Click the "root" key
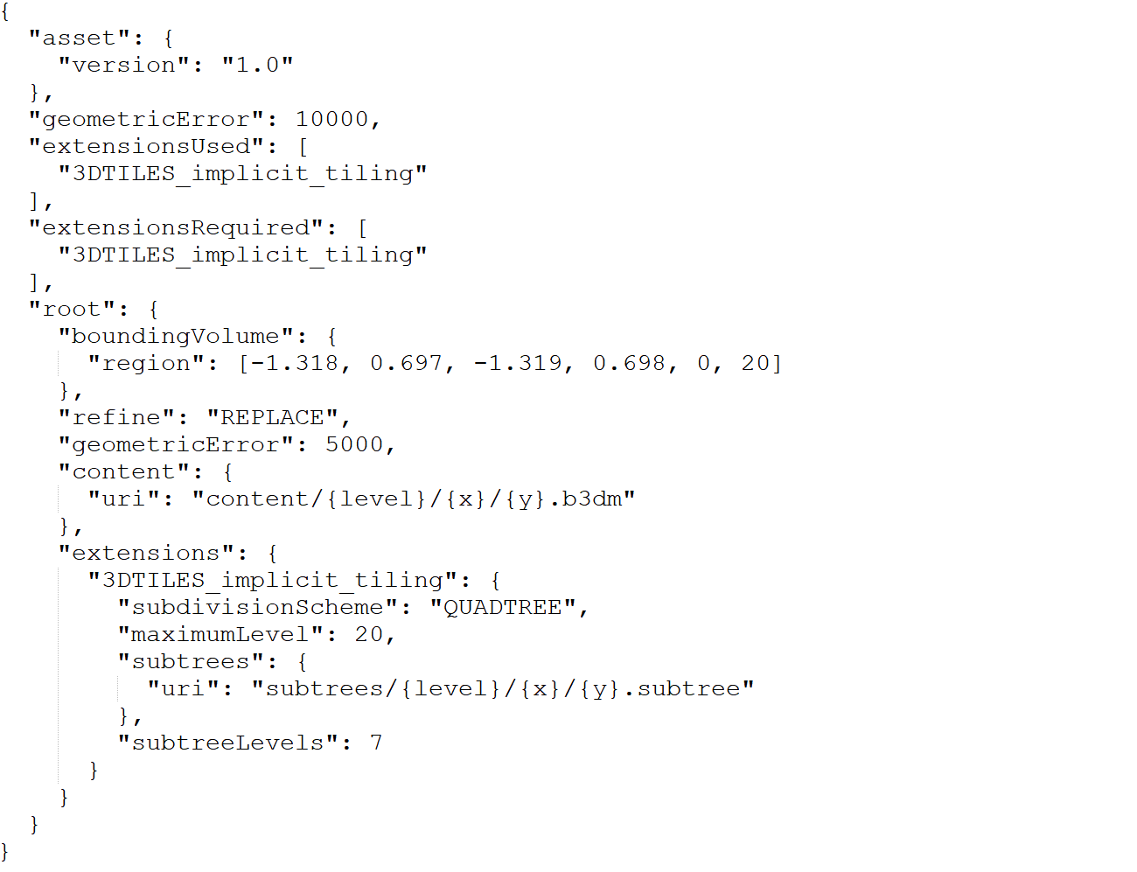Screen dimensions: 1137x872 click(x=73, y=309)
